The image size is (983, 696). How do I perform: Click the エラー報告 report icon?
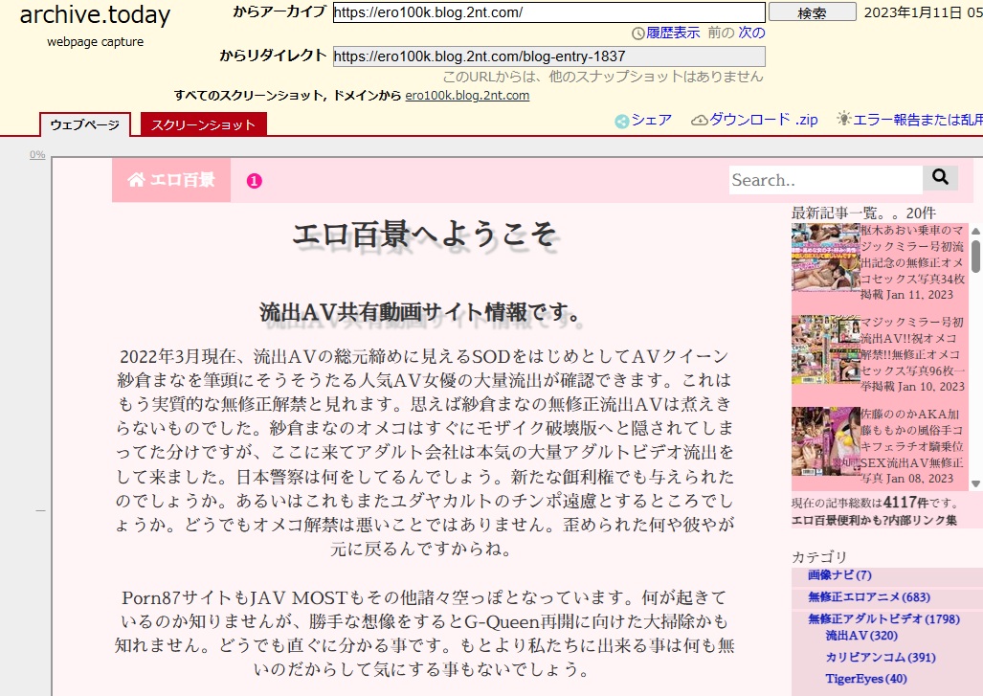pos(843,120)
